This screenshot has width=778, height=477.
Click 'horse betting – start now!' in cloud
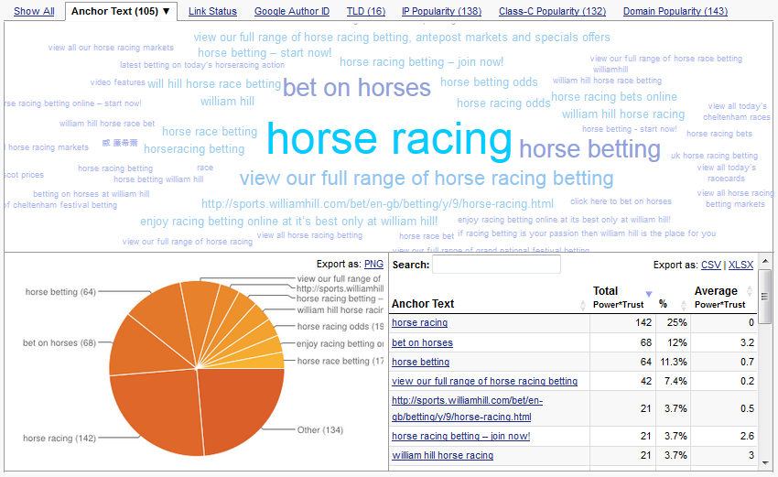(x=265, y=52)
